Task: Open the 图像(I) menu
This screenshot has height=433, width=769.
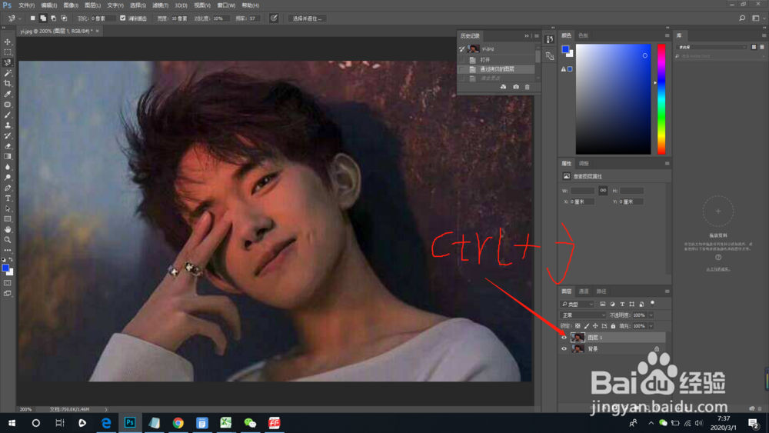Action: pyautogui.click(x=71, y=5)
